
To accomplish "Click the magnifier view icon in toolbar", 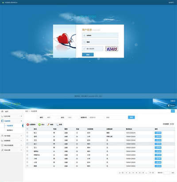I will click(58, 125).
